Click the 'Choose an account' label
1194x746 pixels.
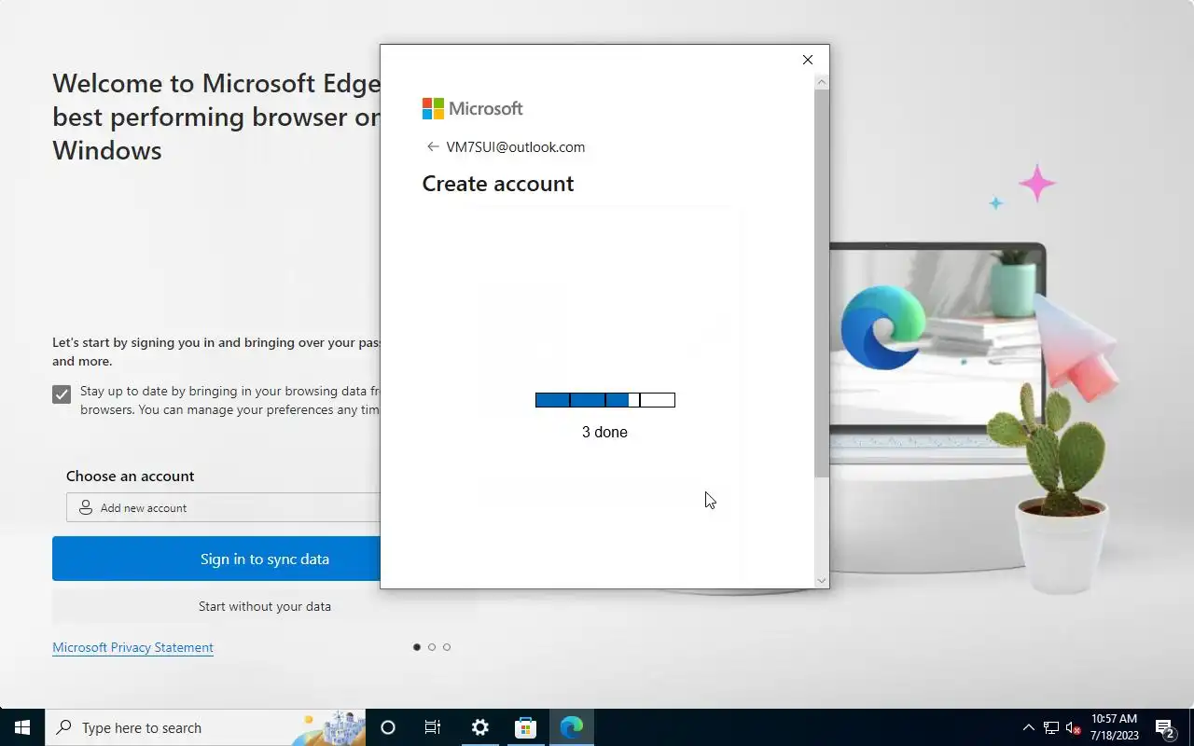(x=131, y=476)
